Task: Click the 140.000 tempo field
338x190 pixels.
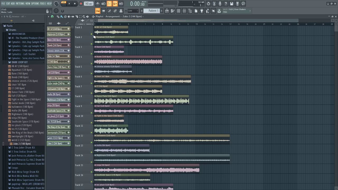Action: 88,4
